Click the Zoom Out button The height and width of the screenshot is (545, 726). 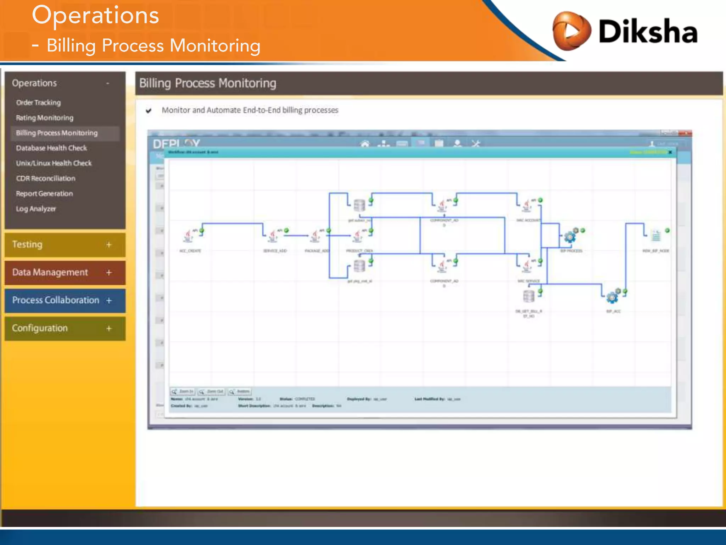pos(211,392)
